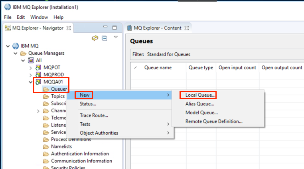Sort by Queue type column header

coord(201,68)
